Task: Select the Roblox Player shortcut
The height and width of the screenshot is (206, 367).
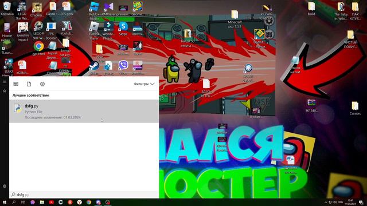Action: [x=94, y=31]
